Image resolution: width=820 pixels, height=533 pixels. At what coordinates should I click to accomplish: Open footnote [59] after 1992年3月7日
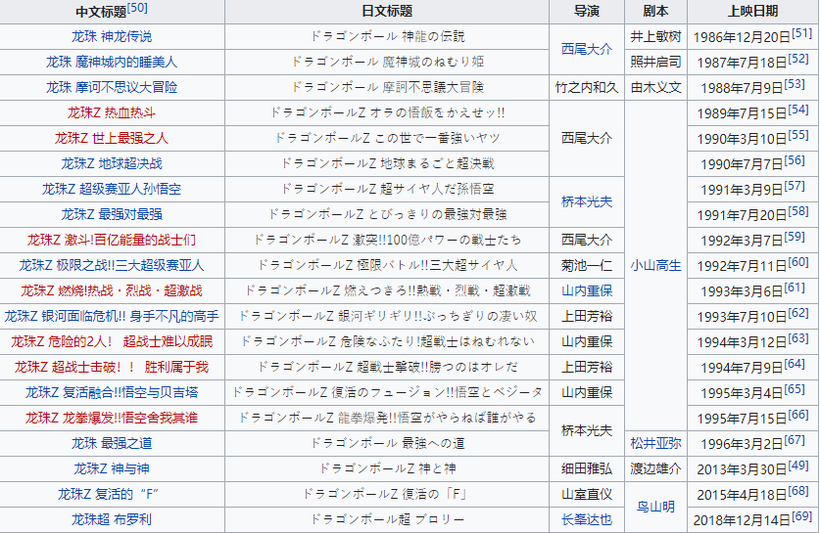(795, 237)
